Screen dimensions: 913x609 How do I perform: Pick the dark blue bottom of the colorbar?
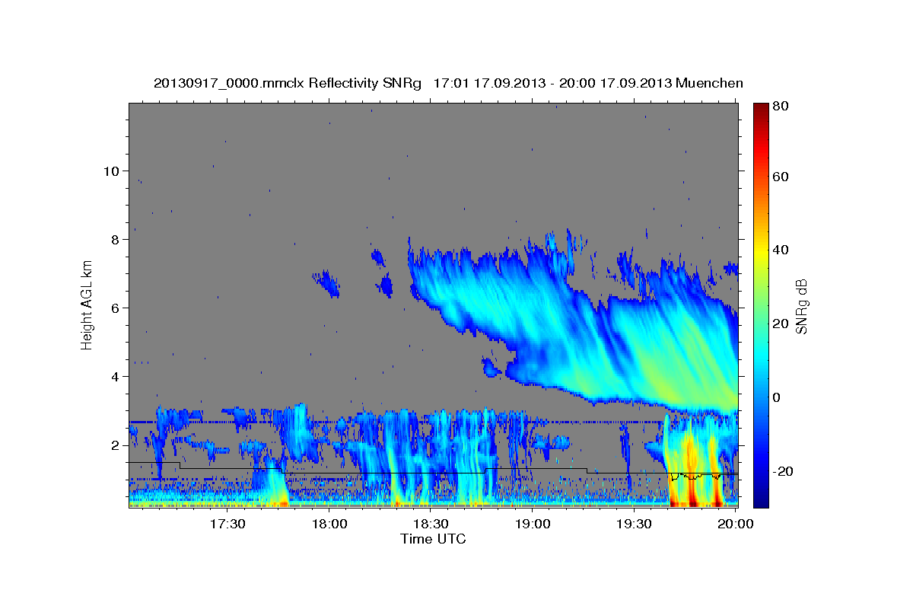tap(761, 499)
